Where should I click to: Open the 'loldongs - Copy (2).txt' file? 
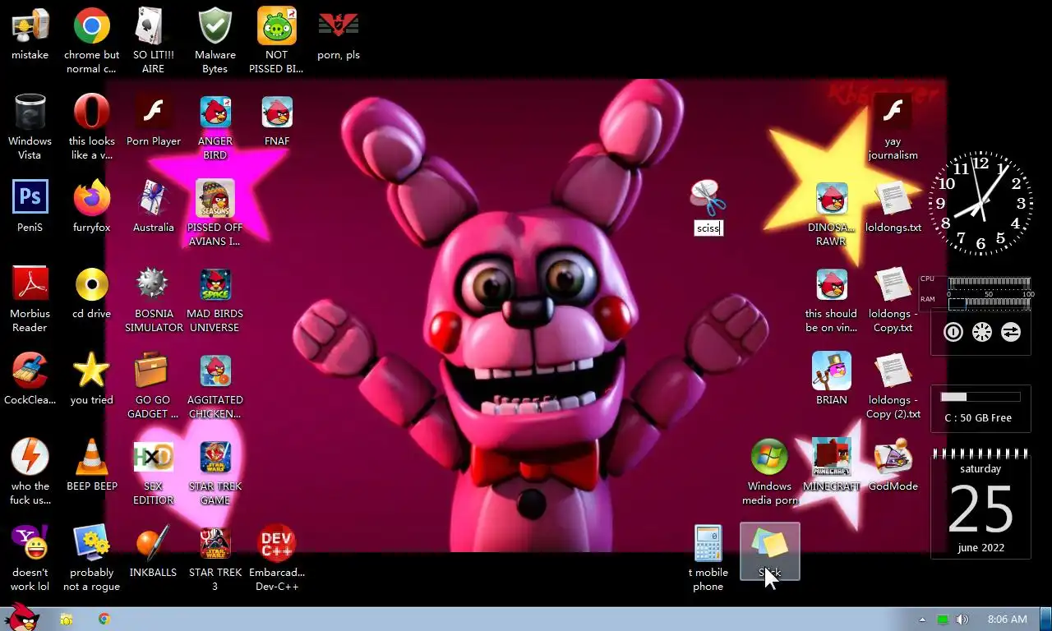[x=893, y=371]
